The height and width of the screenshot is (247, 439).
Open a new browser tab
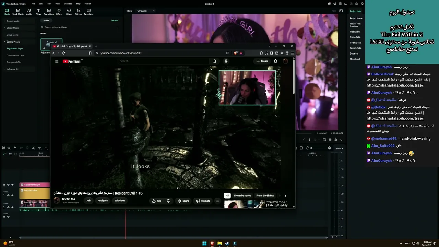click(96, 46)
